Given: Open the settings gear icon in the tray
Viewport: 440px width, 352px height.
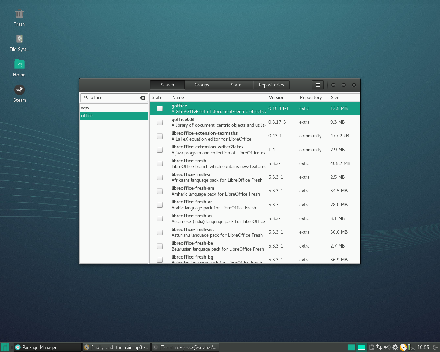Looking at the screenshot, I should (395, 347).
